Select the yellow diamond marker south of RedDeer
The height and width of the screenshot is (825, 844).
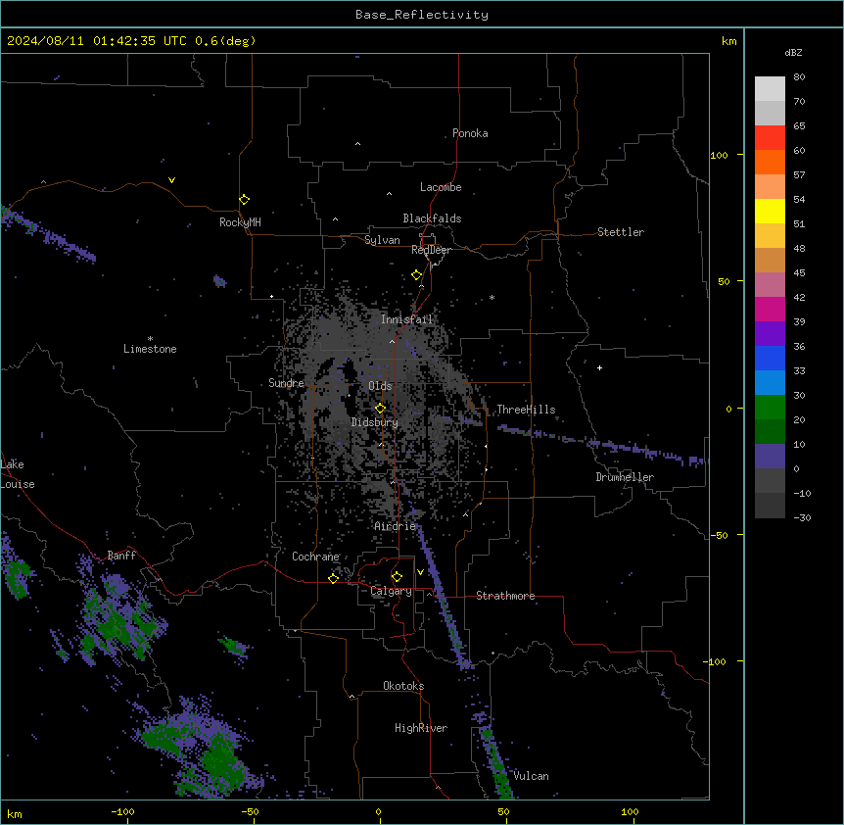click(x=417, y=275)
